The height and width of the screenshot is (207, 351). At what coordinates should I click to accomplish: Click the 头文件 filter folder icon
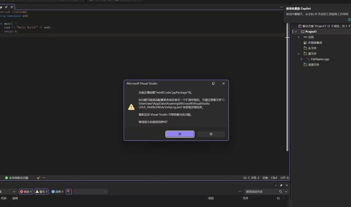coord(305,48)
